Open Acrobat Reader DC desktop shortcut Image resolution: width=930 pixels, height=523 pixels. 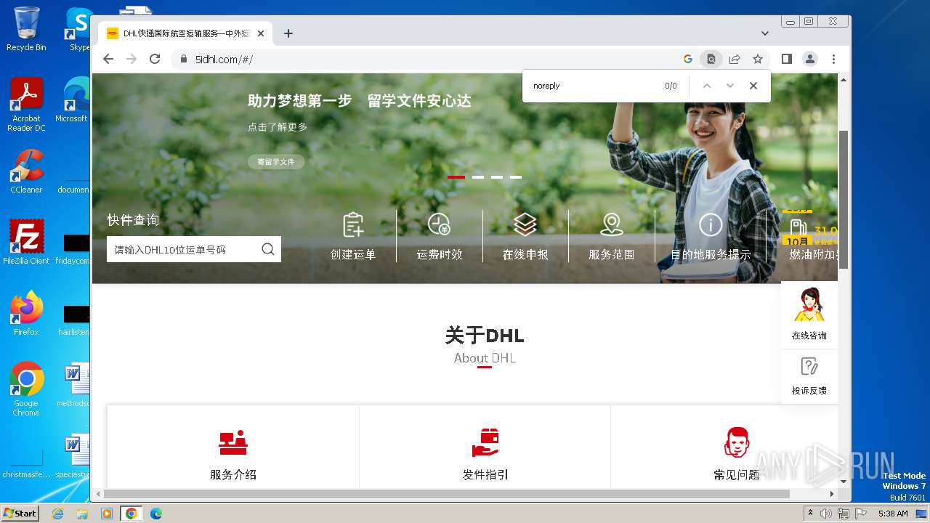click(x=26, y=105)
